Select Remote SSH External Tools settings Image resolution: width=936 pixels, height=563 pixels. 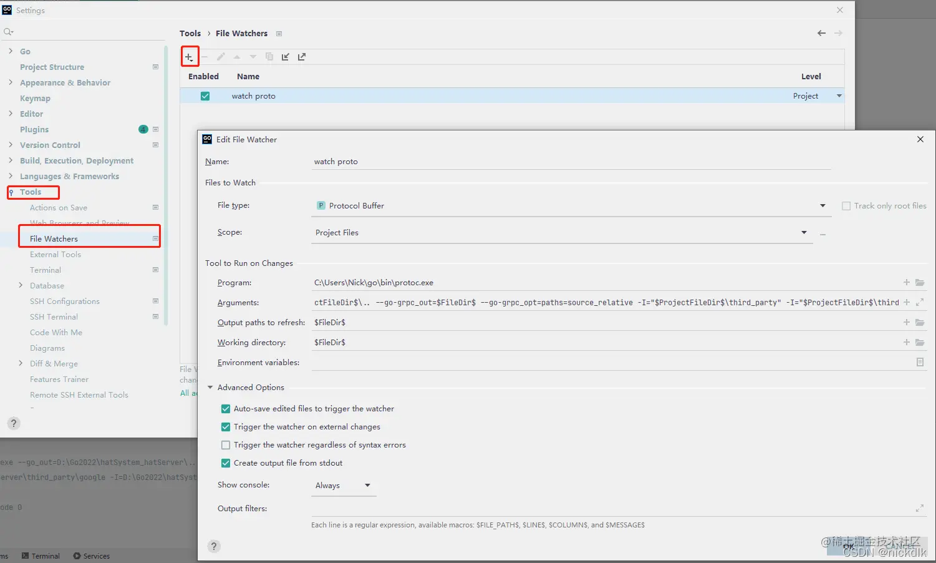pyautogui.click(x=79, y=394)
